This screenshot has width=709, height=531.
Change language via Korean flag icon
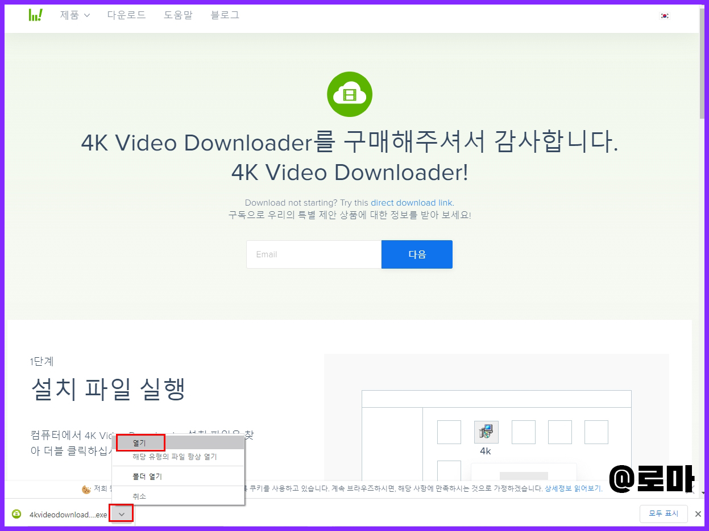[x=665, y=16]
